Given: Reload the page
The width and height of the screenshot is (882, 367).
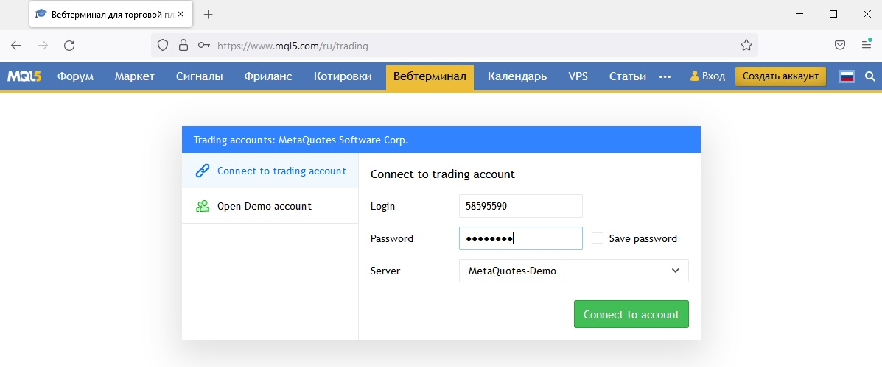Looking at the screenshot, I should pos(69,46).
